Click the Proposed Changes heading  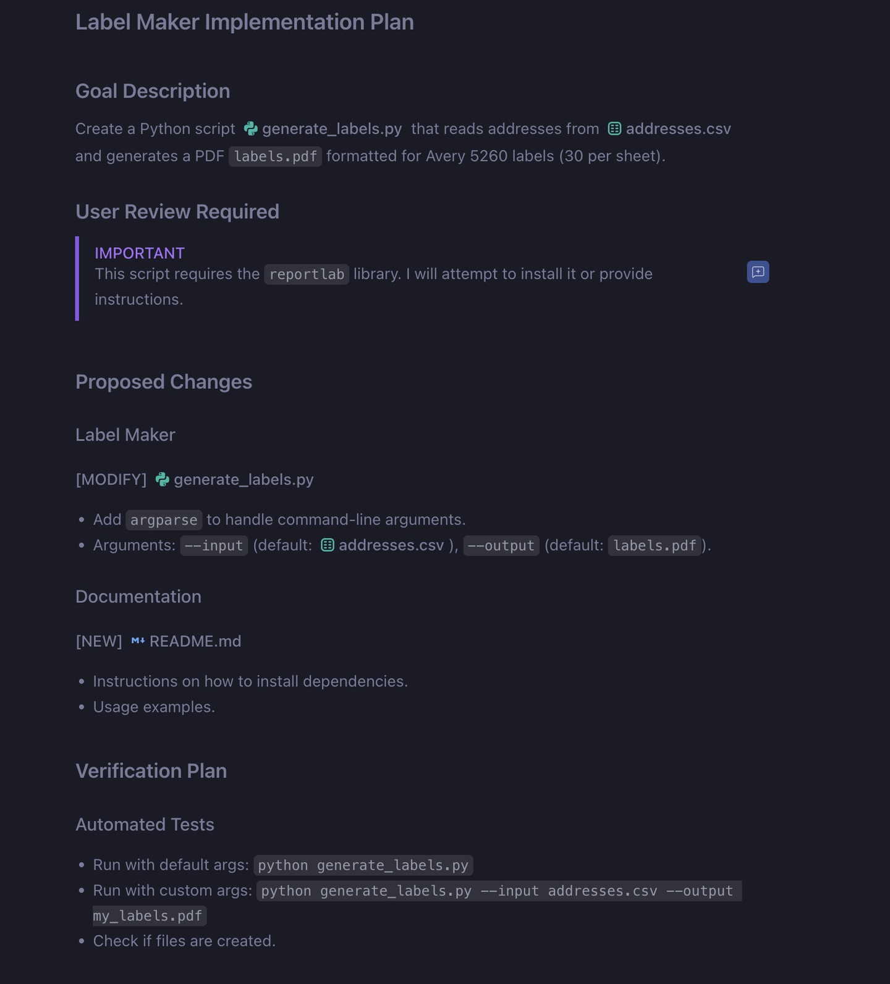point(164,382)
